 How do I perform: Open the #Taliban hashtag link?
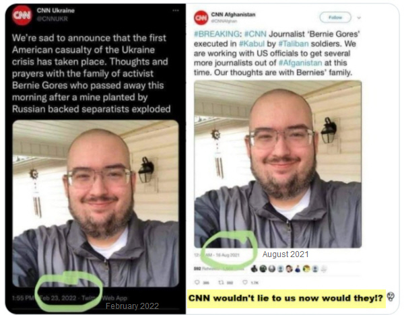coord(294,44)
